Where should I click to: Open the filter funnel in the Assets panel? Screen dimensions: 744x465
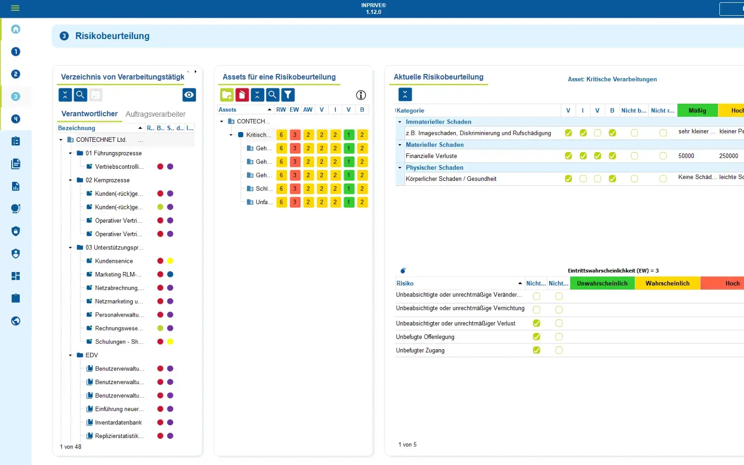pos(288,94)
